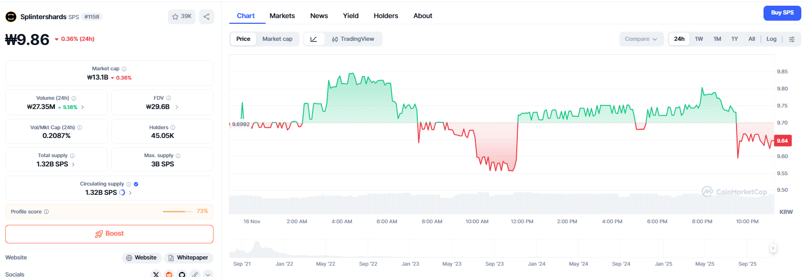Open the chart settings sliders icon
The height and width of the screenshot is (277, 806).
[791, 39]
